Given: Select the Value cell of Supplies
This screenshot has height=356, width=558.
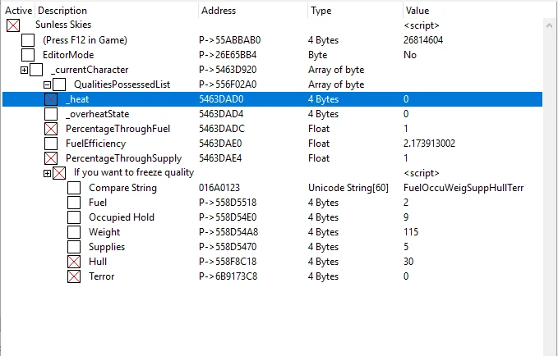Looking at the screenshot, I should tap(407, 247).
